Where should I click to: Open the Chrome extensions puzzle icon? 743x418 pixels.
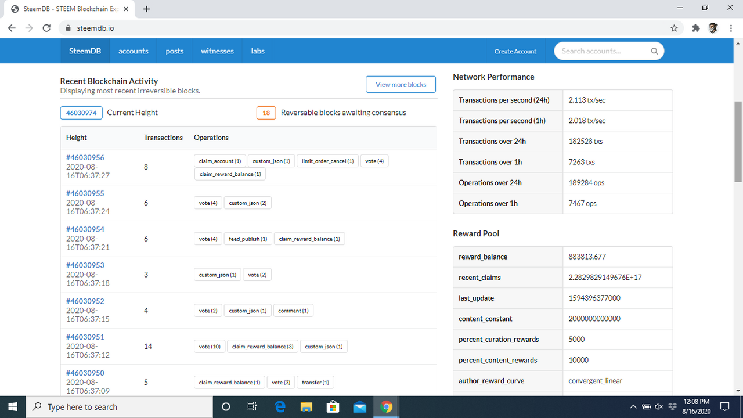pos(695,28)
